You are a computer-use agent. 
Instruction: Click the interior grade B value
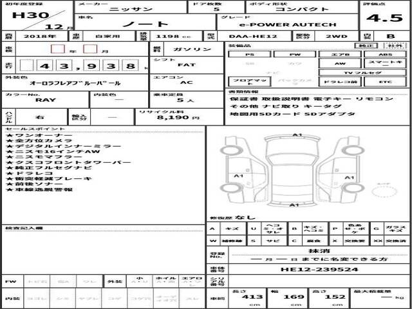click(x=391, y=36)
